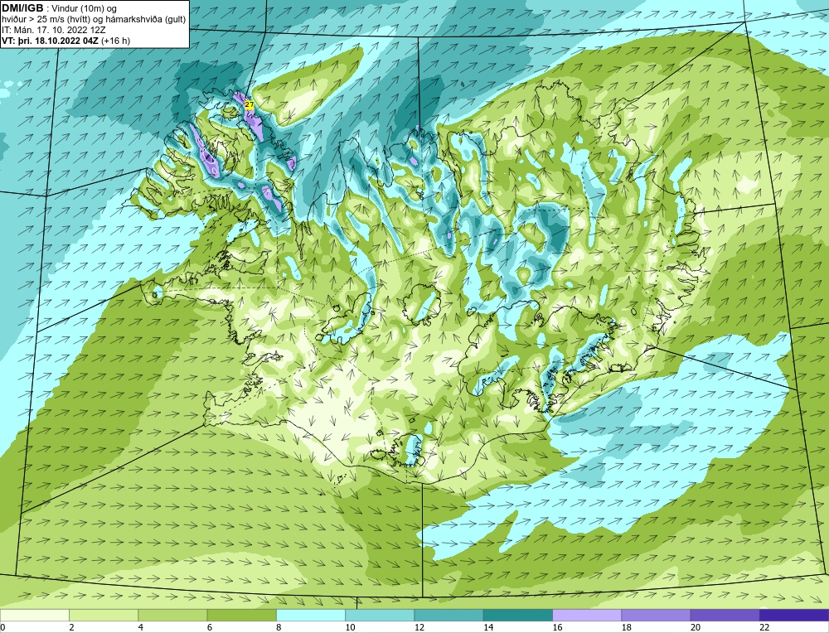Click the 'IT: Mán. 17. 10. 2022 12Z' text

pyautogui.click(x=53, y=30)
